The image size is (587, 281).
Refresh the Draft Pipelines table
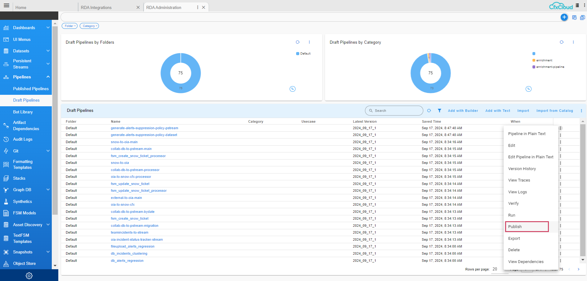429,111
